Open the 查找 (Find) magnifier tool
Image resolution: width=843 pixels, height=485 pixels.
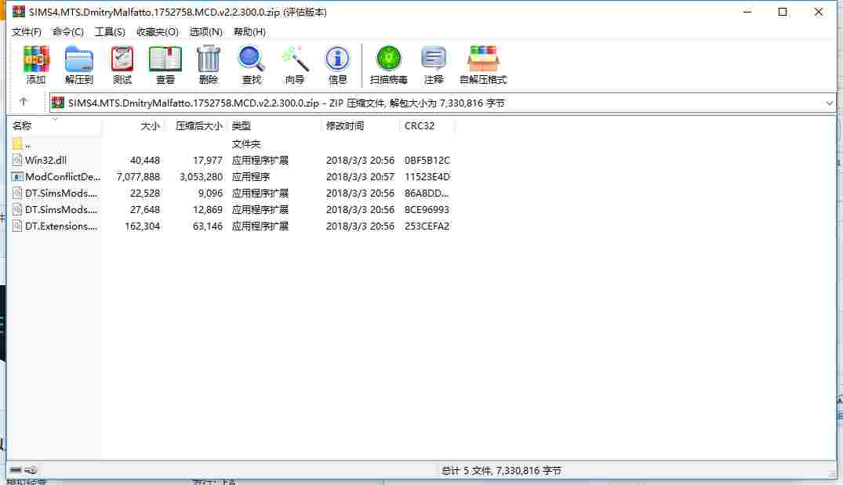click(251, 64)
